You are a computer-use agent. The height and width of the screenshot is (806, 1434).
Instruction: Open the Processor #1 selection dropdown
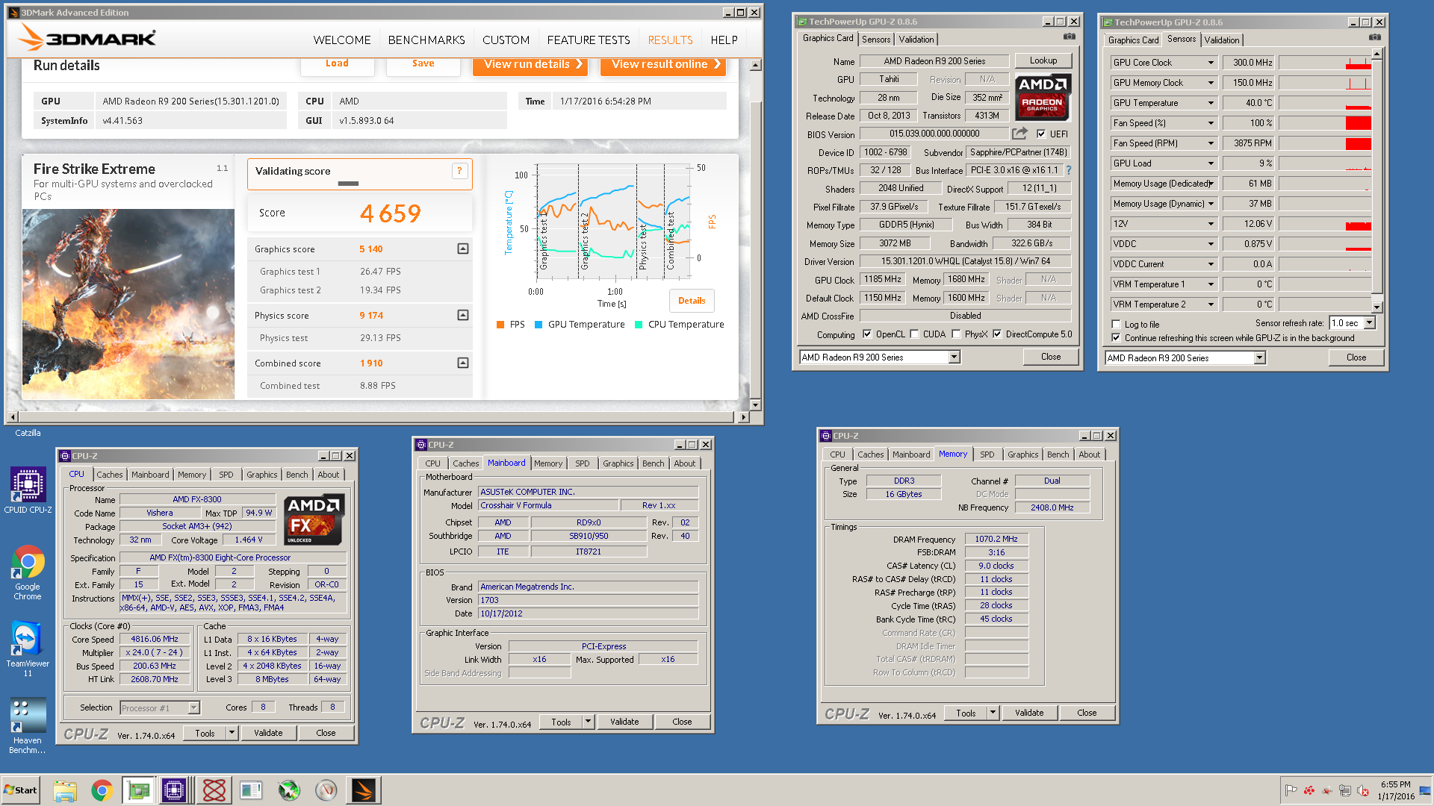[x=194, y=708]
